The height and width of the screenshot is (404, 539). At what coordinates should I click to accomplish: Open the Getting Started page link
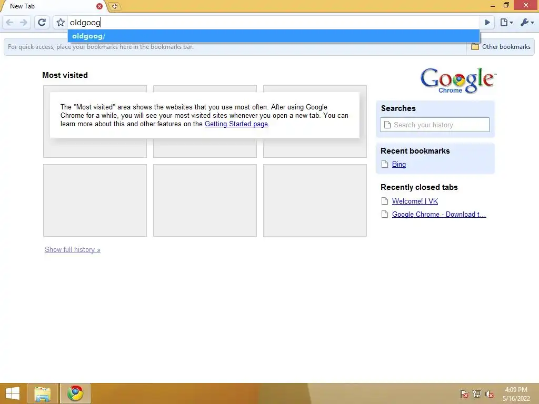pos(236,124)
